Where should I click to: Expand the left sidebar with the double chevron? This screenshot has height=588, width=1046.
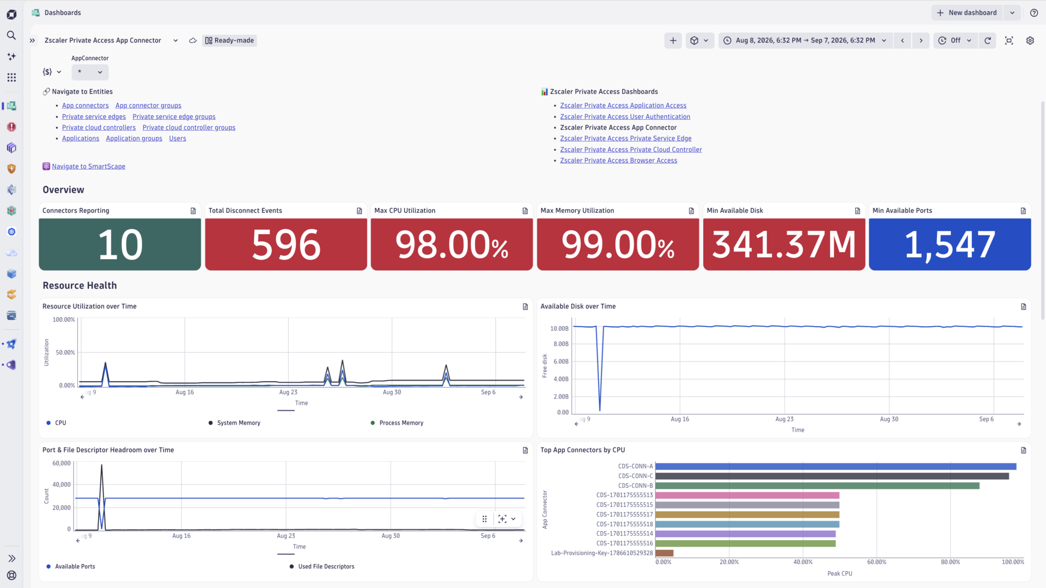[11, 559]
